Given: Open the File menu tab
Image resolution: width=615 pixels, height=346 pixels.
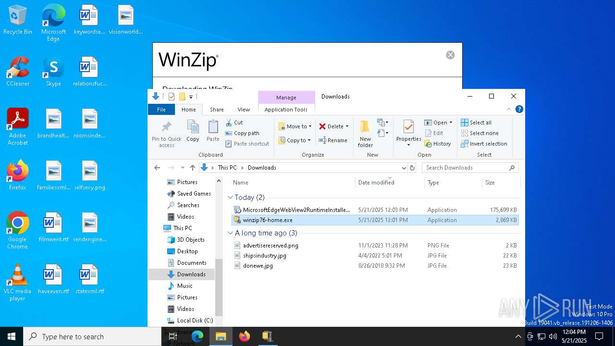Looking at the screenshot, I should point(161,110).
